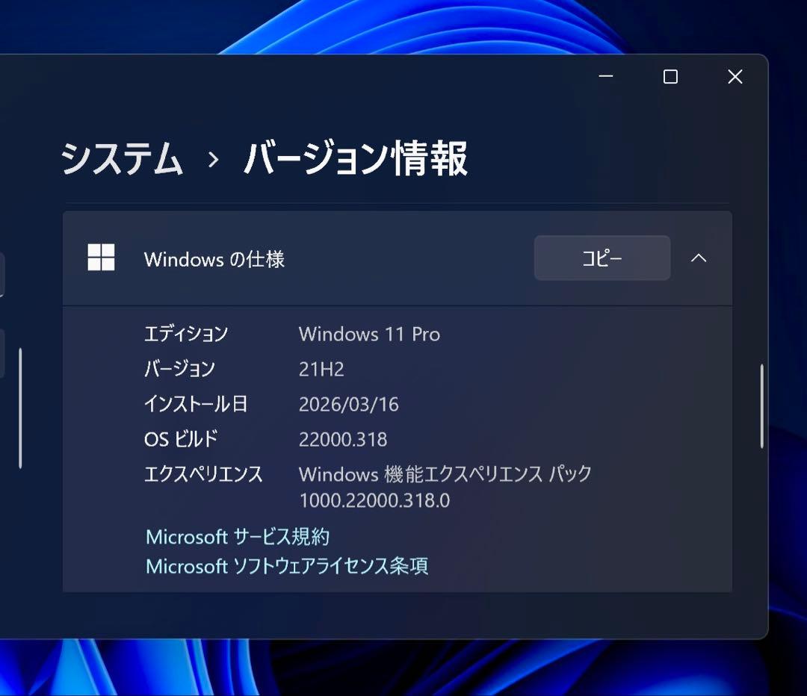Click the left navigation scrollbar thumb
Viewport: 807px width, 696px height.
click(x=20, y=408)
